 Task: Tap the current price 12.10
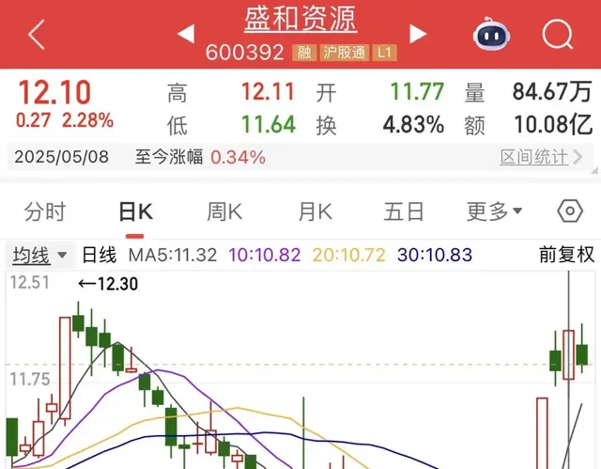click(x=54, y=92)
